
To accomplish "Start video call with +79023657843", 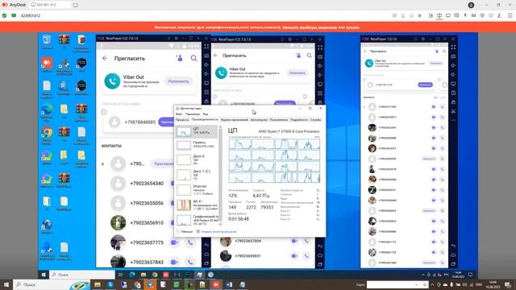I will point(174,262).
